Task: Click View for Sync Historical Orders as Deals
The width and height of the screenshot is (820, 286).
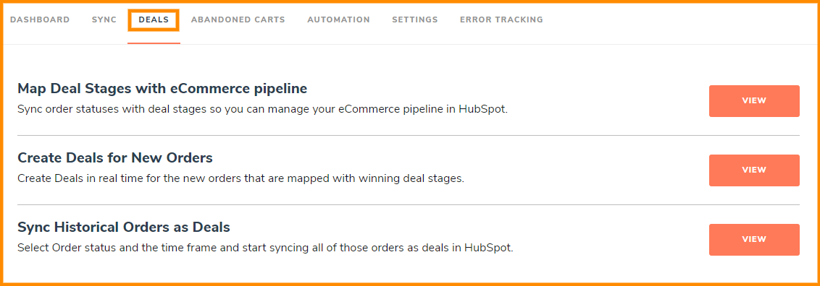Action: (x=754, y=240)
